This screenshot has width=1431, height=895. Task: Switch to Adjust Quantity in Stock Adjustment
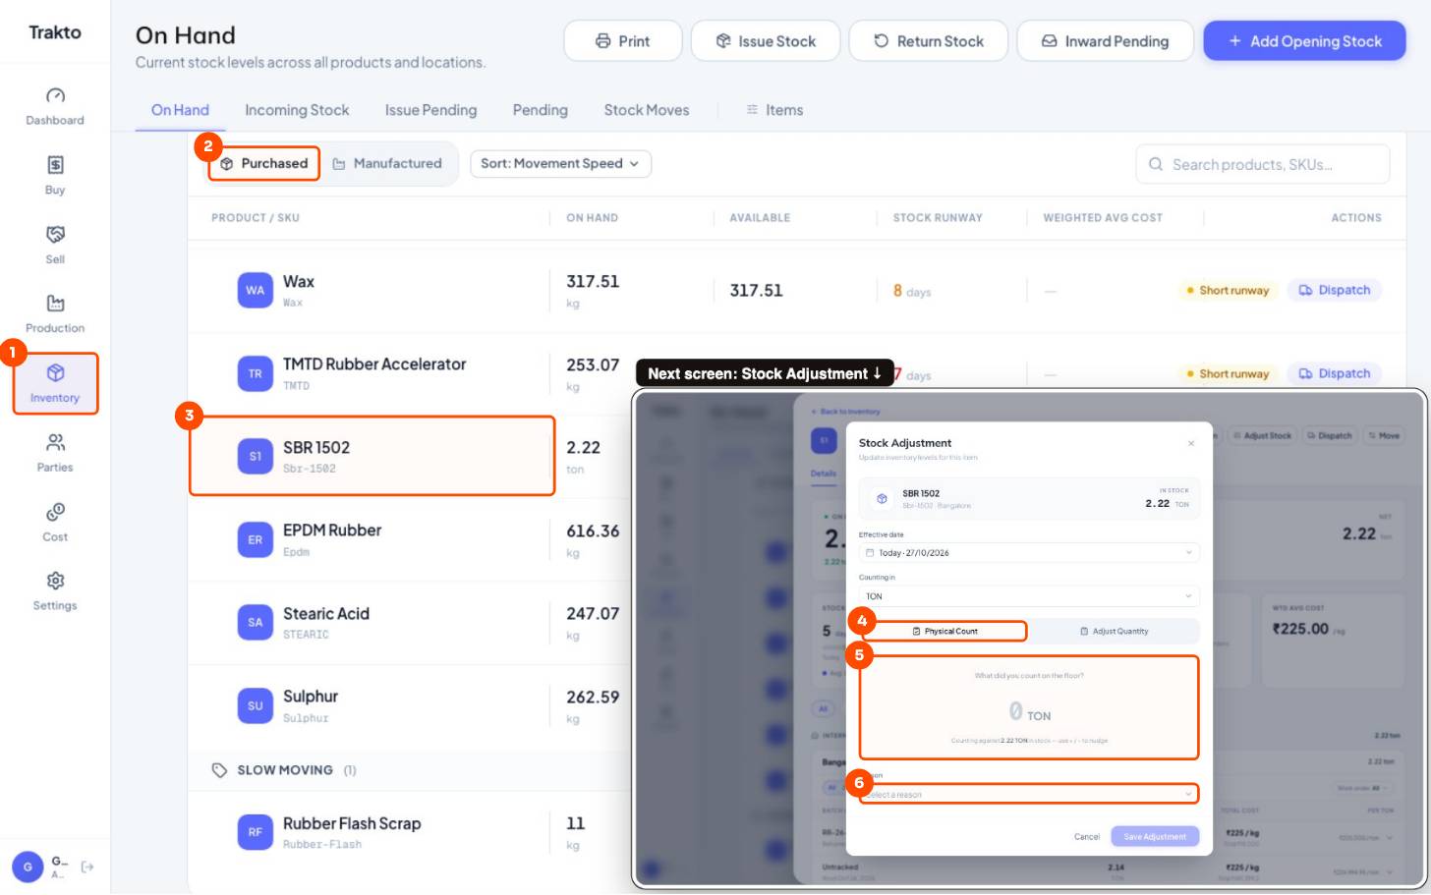[1114, 631]
